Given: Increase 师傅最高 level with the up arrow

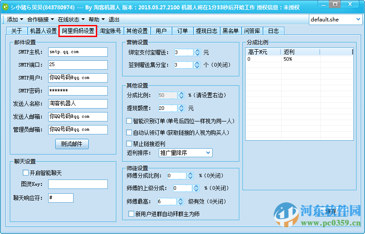Looking at the screenshot, I should [x=180, y=200].
